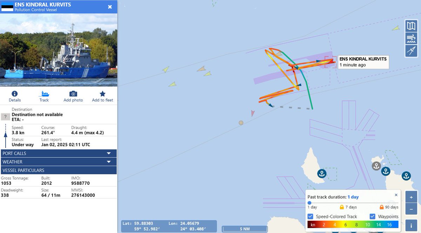
Task: Close the ENS KINDRAL KURVITS panel
Action: tap(110, 7)
